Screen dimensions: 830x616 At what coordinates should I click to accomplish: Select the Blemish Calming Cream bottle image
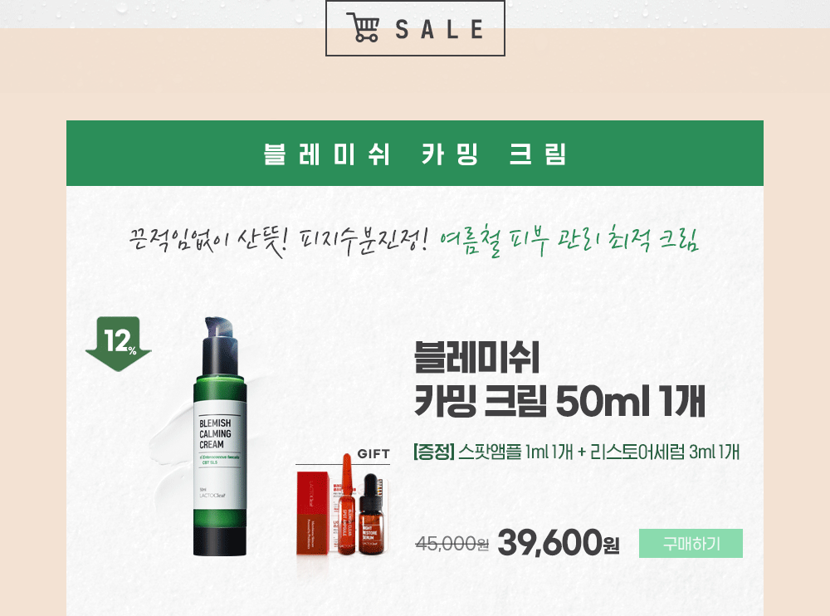[220, 437]
